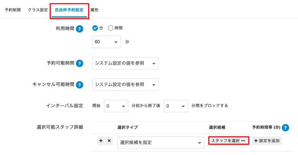
Task: Add a staff row with plus icon
Action: point(101,141)
